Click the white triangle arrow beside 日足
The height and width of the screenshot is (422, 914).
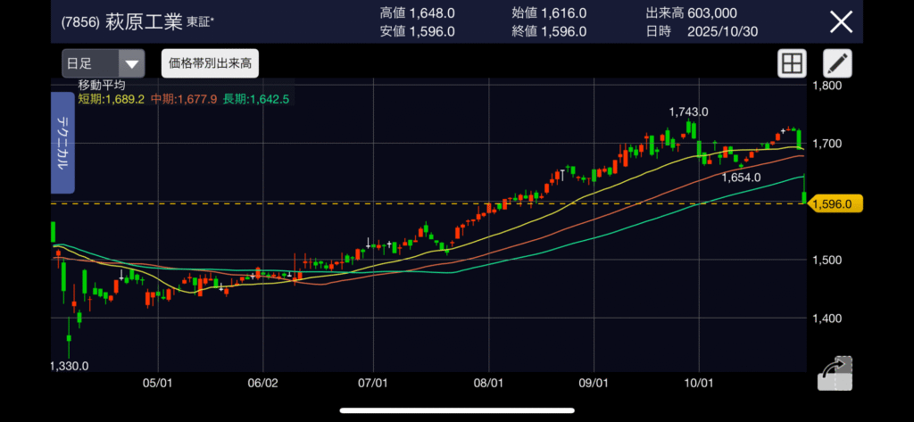coord(132,64)
